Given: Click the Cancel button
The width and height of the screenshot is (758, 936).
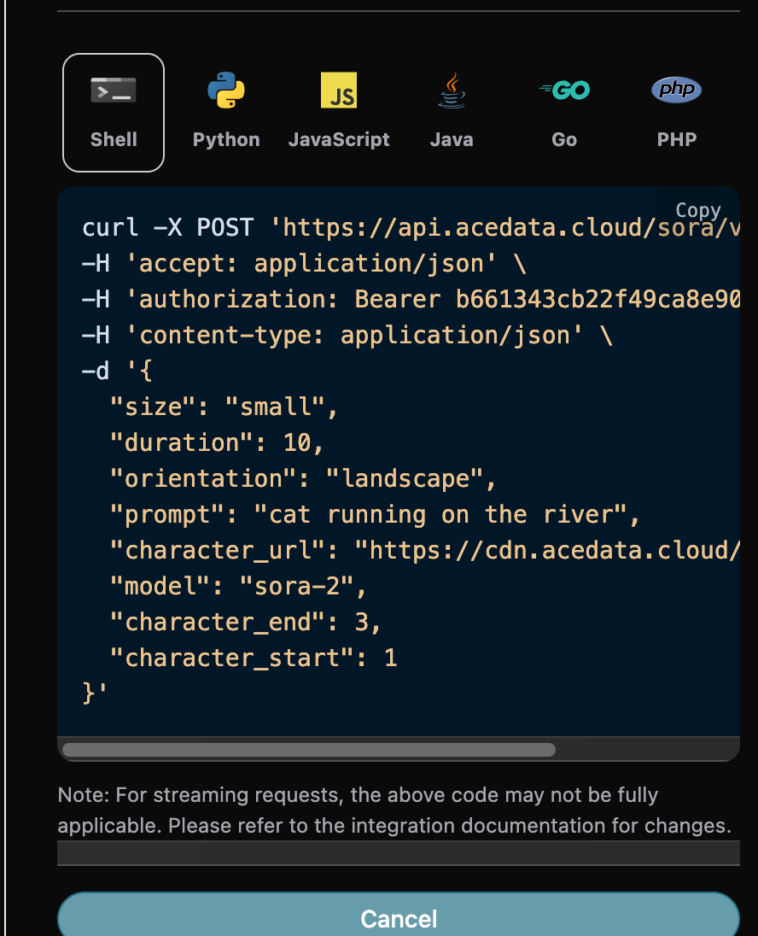Looking at the screenshot, I should (x=399, y=917).
